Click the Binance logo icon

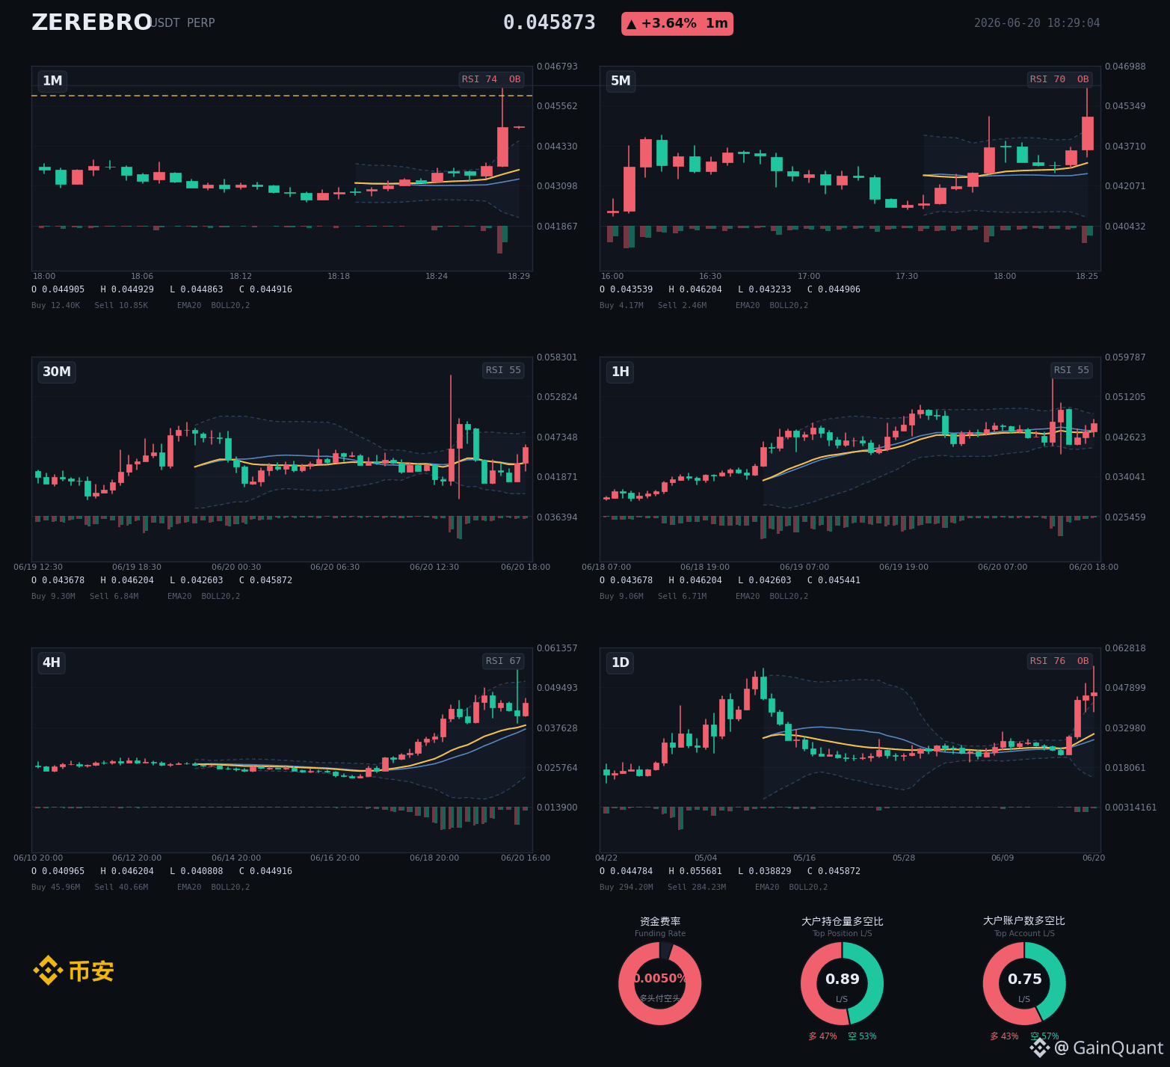(48, 971)
